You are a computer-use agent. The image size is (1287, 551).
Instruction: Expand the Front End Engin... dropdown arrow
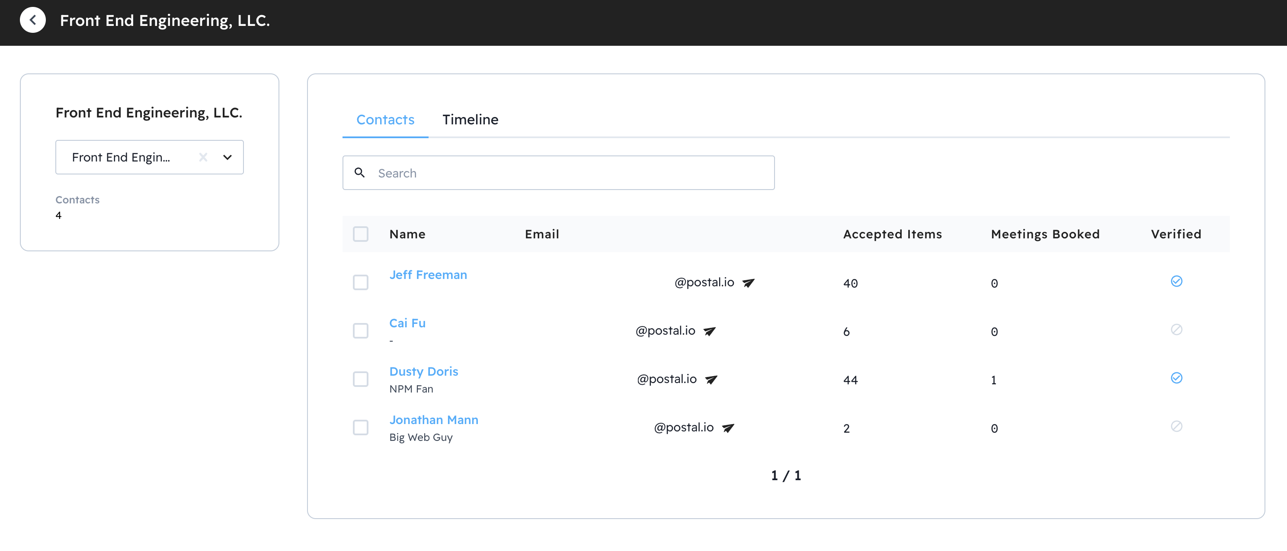point(227,157)
